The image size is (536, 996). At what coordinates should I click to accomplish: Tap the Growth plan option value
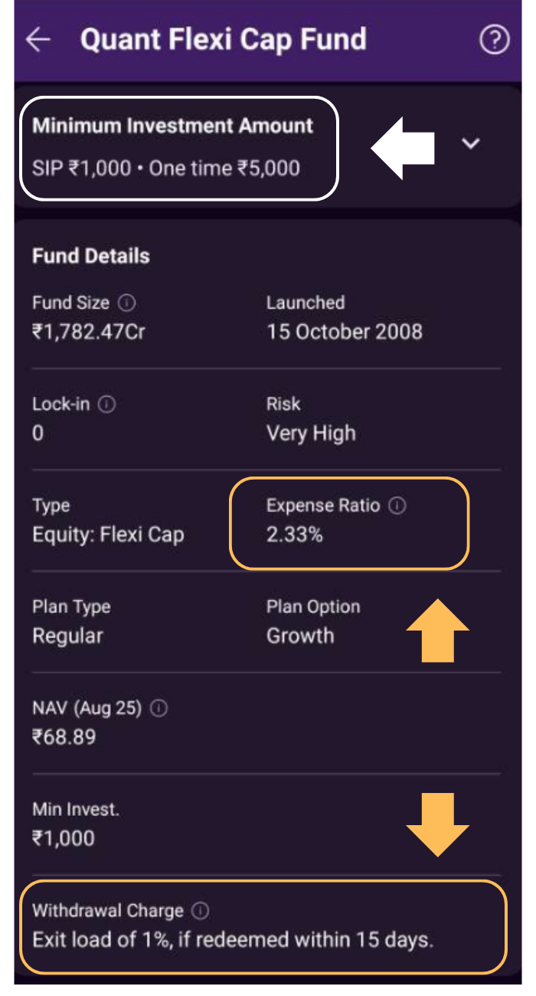tap(300, 636)
